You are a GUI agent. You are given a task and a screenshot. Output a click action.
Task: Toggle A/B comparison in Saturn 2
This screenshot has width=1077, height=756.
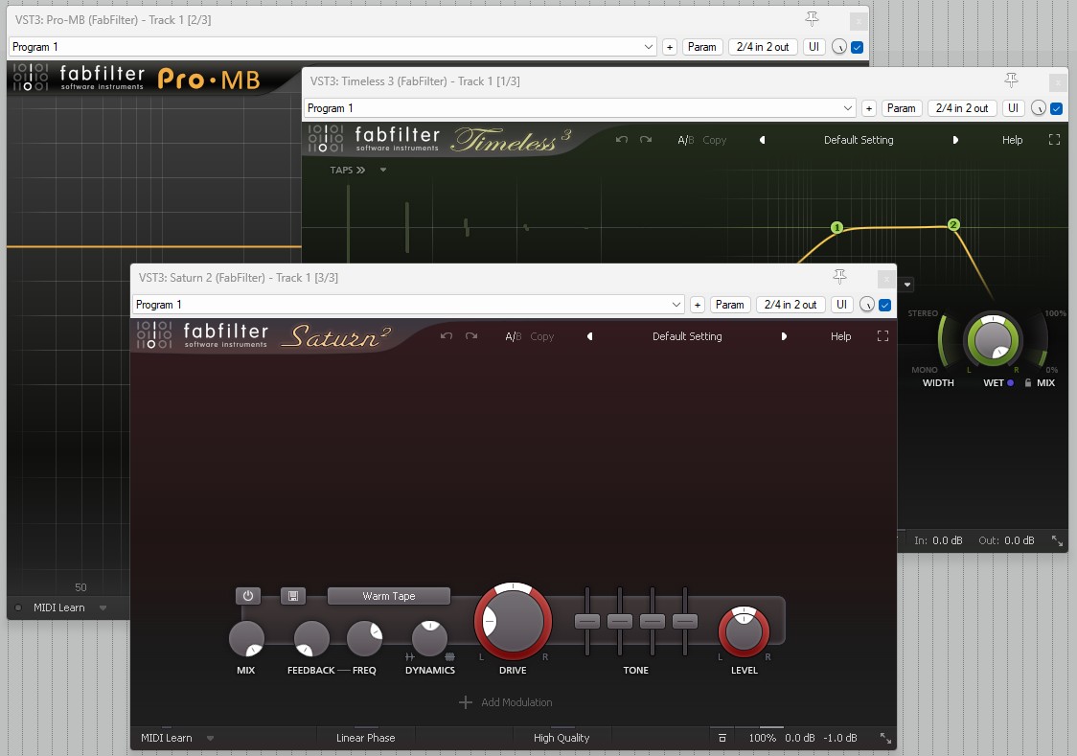tap(513, 336)
